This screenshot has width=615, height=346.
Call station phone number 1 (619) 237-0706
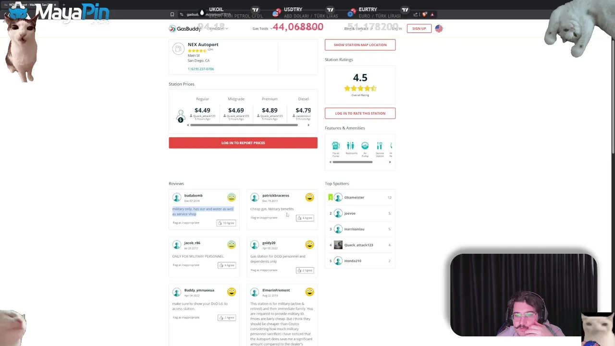point(201,69)
